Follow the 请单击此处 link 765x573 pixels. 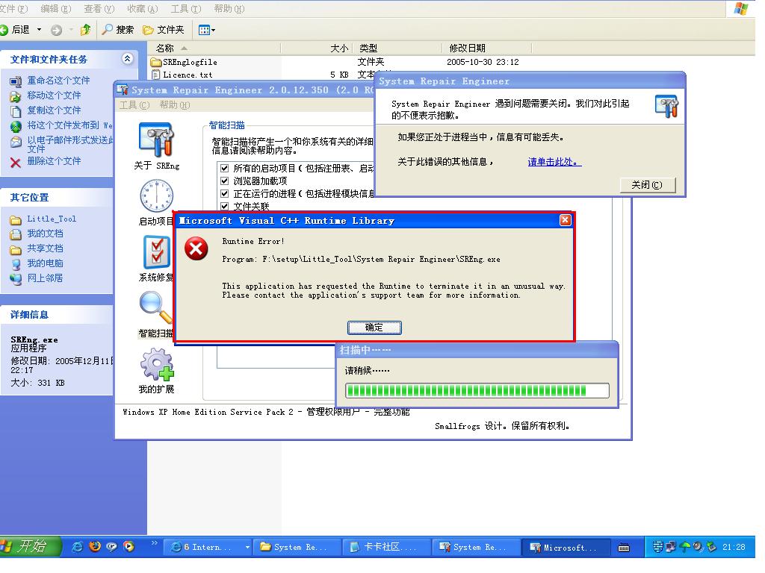[555, 162]
